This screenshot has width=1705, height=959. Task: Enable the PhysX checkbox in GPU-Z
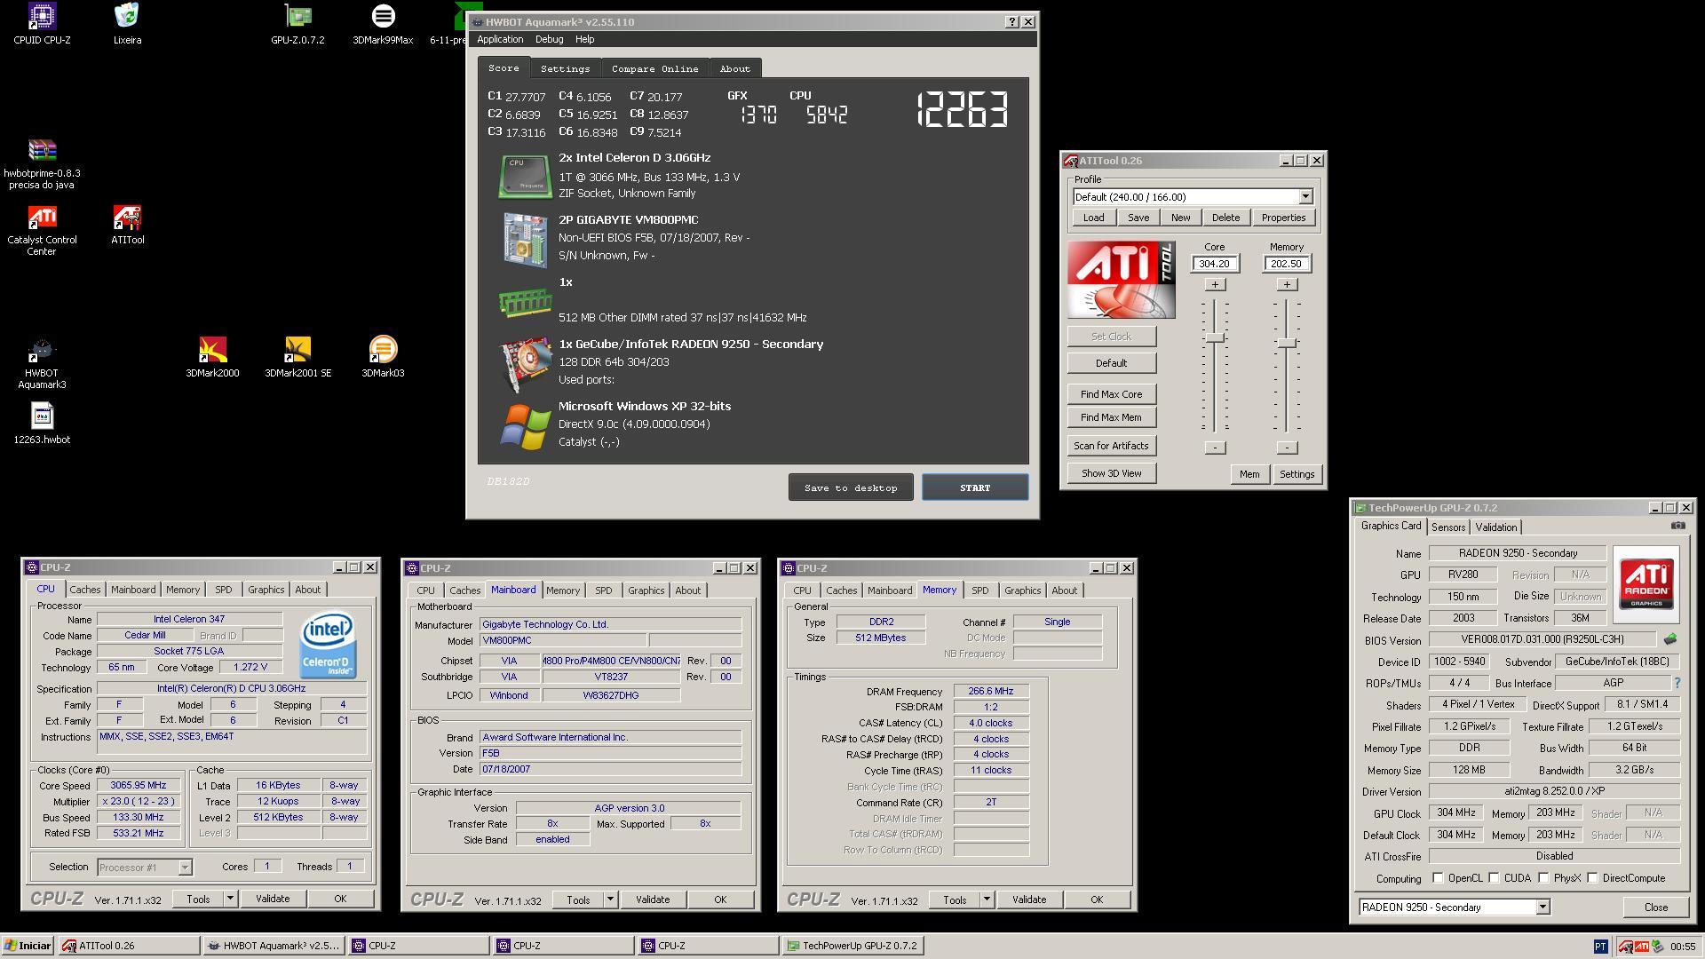click(x=1544, y=878)
